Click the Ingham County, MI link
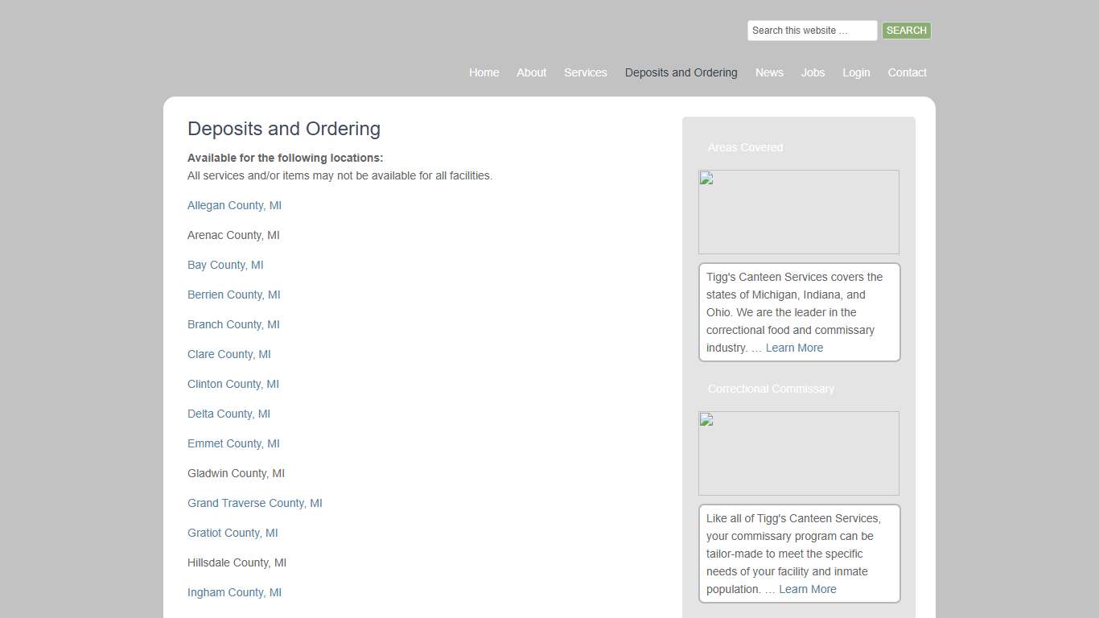Image resolution: width=1099 pixels, height=618 pixels. 234,592
